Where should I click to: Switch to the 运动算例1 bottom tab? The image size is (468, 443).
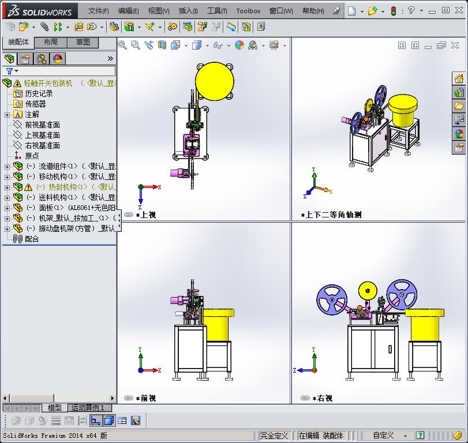click(90, 407)
